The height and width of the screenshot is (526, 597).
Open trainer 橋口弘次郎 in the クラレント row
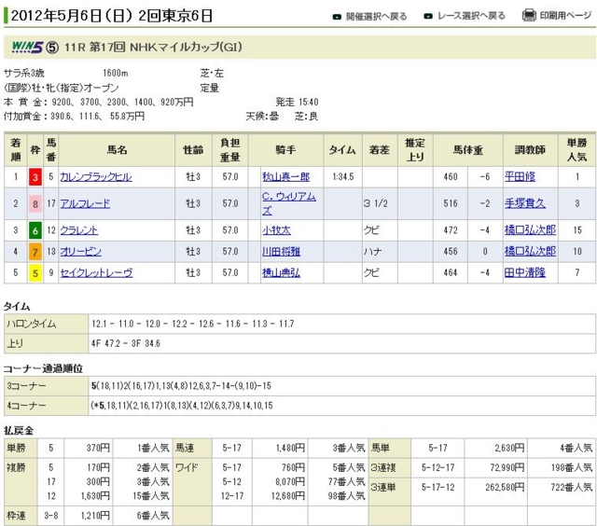coord(531,230)
